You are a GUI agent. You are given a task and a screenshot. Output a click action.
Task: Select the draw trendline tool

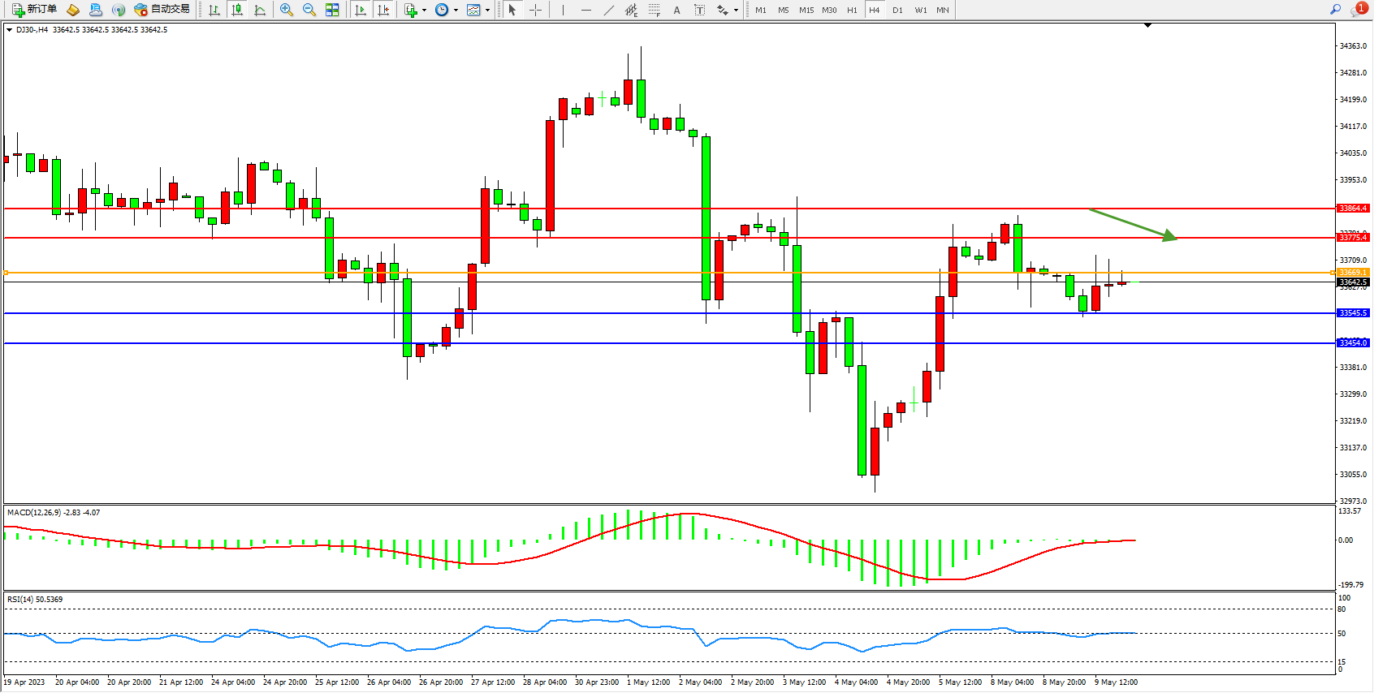pos(609,10)
